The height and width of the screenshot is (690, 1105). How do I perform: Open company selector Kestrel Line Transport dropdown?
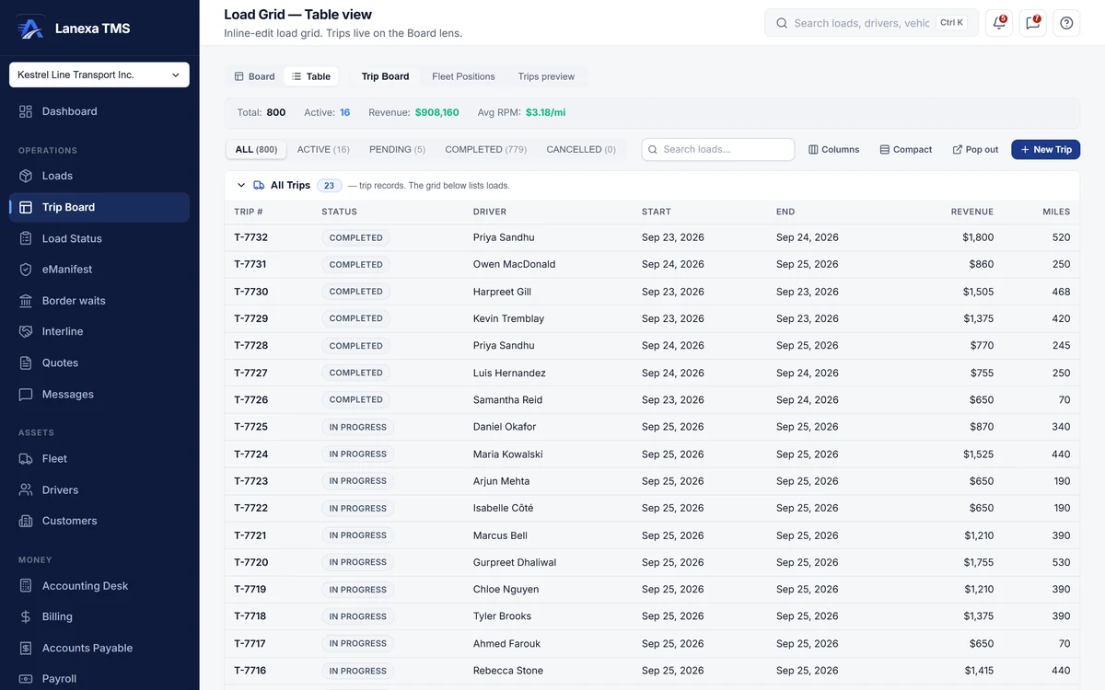click(x=99, y=75)
